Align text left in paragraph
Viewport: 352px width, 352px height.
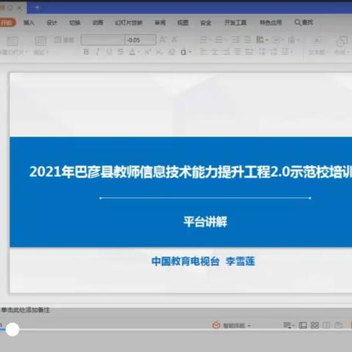(203, 51)
